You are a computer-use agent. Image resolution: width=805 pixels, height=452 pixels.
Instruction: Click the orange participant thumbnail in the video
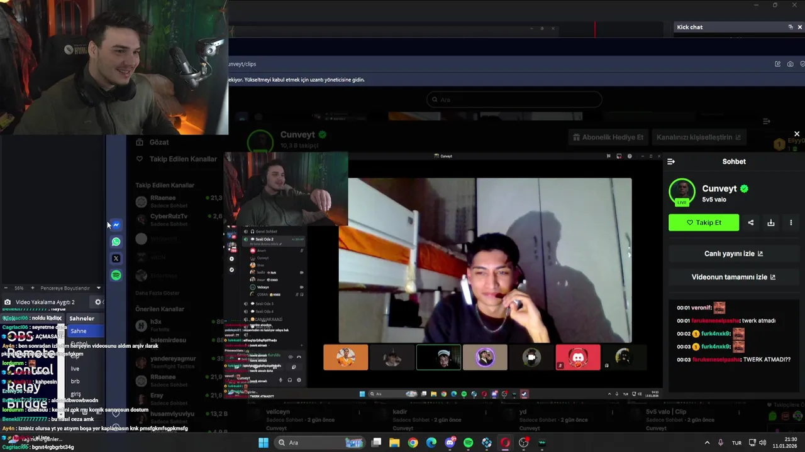click(x=345, y=357)
